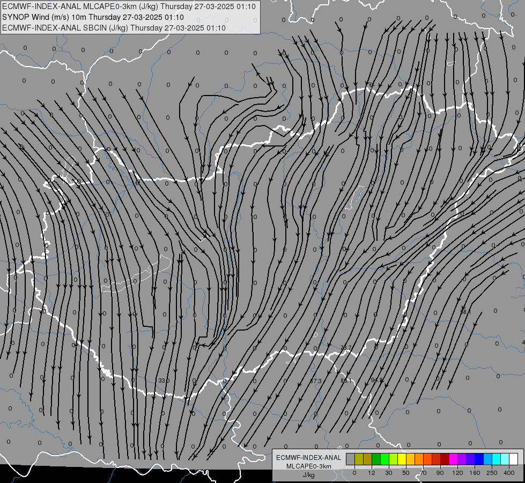Click the legend tick label 50

tap(406, 473)
